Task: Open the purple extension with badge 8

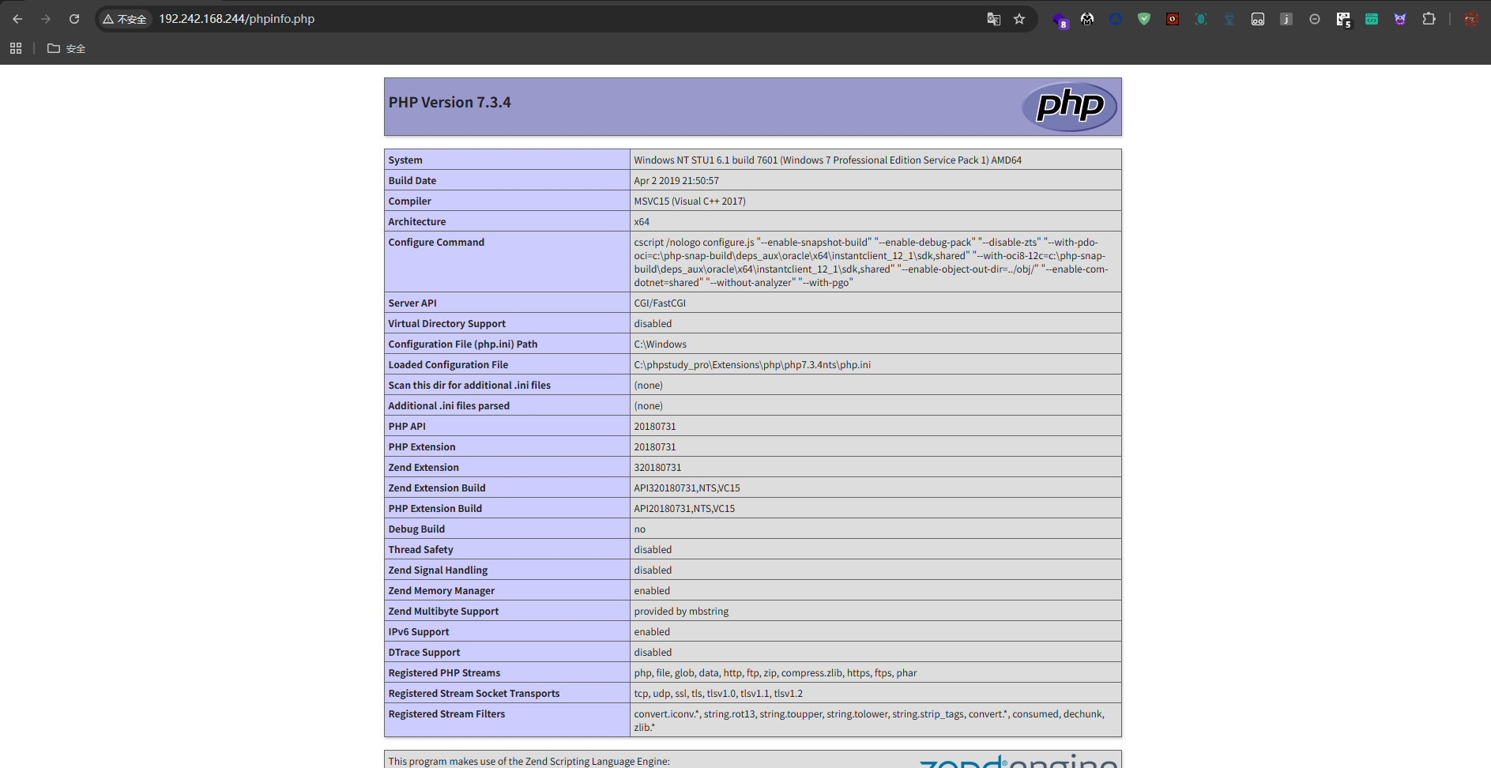Action: coord(1060,20)
